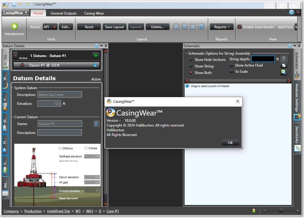Click the String depth input field
This screenshot has width=304, height=218.
[263, 59]
